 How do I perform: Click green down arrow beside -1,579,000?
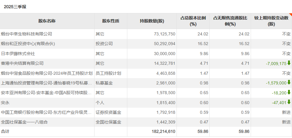(x=289, y=83)
